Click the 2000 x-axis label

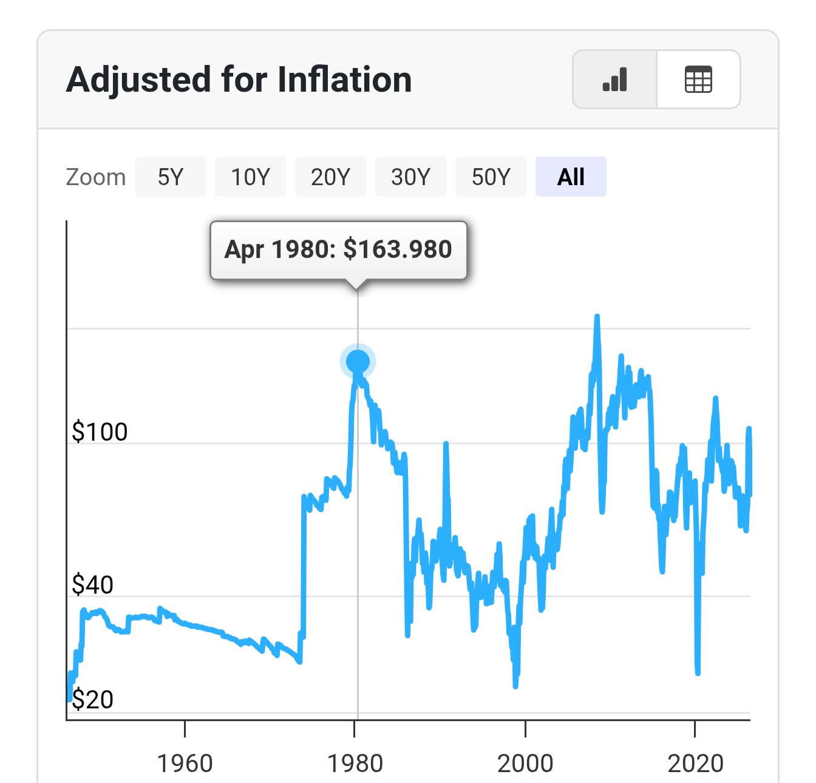tap(525, 763)
